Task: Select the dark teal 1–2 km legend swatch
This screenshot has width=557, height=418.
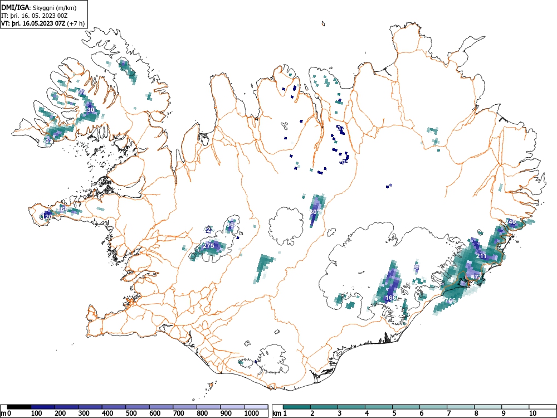Action: (x=297, y=407)
